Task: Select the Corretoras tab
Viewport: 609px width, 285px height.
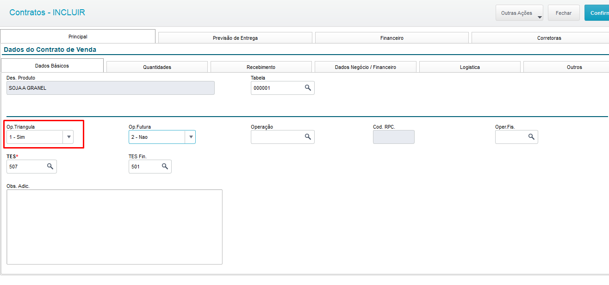Action: pyautogui.click(x=540, y=38)
